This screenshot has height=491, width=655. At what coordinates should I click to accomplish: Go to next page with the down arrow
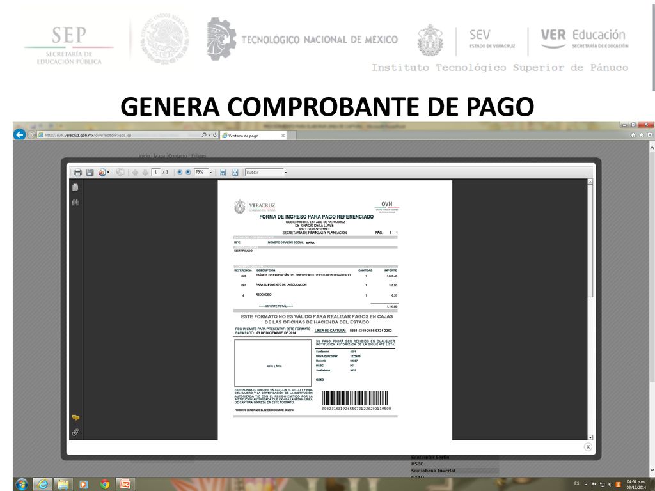pyautogui.click(x=145, y=173)
